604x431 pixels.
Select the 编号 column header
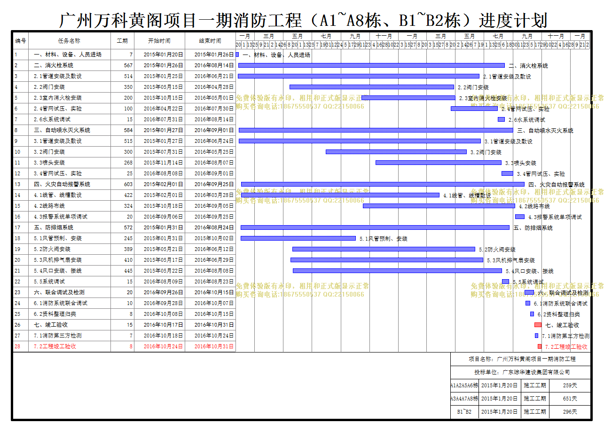pos(21,41)
